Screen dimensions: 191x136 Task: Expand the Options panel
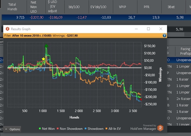click(x=13, y=129)
